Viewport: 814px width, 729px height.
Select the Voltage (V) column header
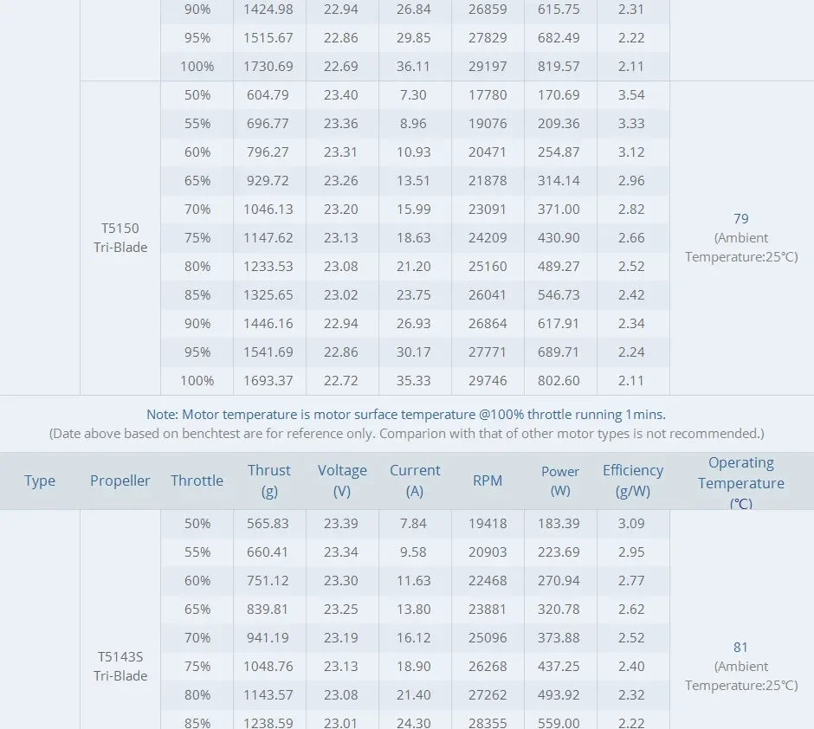342,481
